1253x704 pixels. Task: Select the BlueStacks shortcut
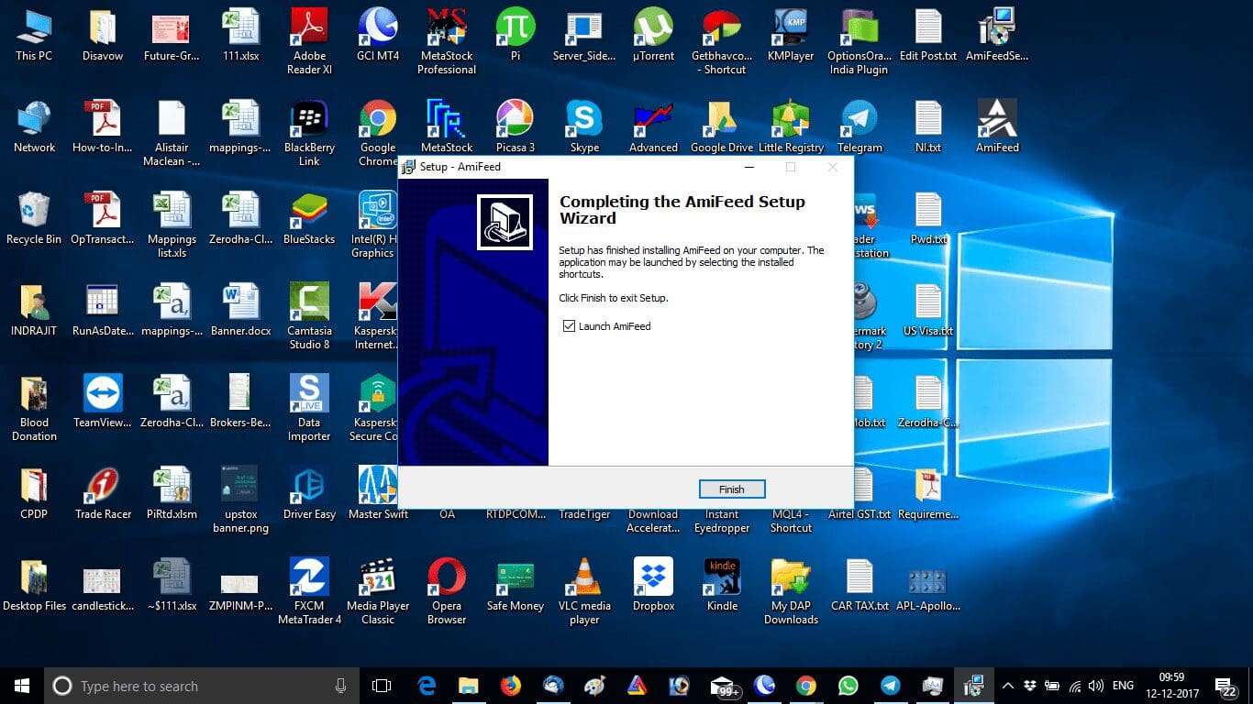tap(309, 218)
